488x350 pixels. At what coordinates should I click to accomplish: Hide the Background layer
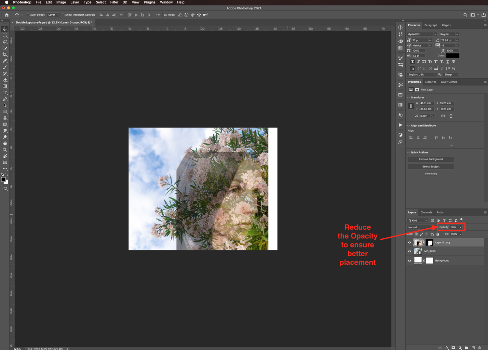(410, 261)
